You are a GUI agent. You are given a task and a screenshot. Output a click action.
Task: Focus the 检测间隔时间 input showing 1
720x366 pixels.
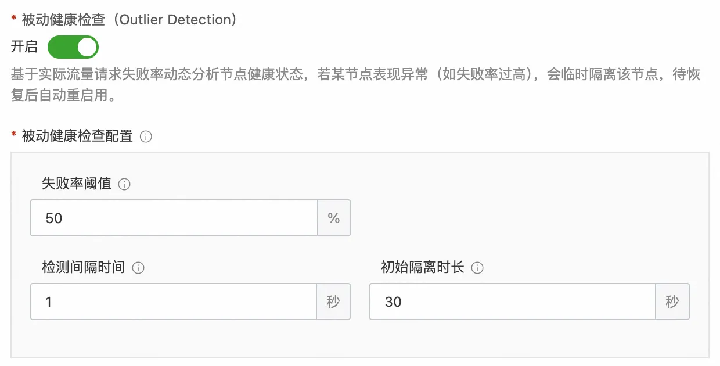174,302
